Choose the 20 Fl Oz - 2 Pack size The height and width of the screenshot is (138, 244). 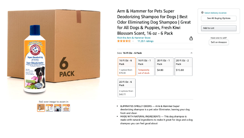click(183, 67)
